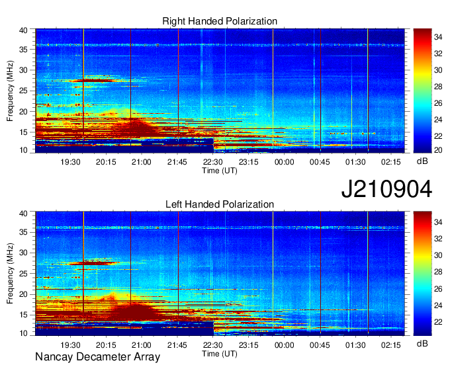Click the 35 MHz frequency tick, Left Handed plot
450x365 pixels.
tap(23, 232)
